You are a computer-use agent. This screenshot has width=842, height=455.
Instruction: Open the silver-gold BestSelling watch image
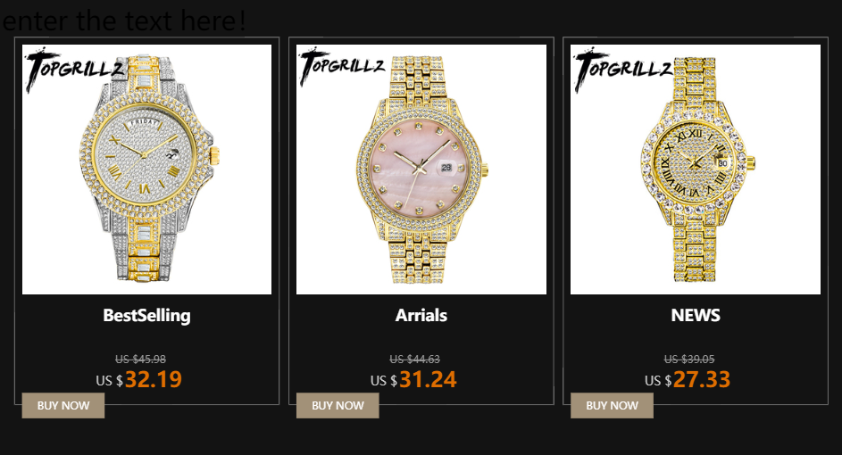pos(146,170)
